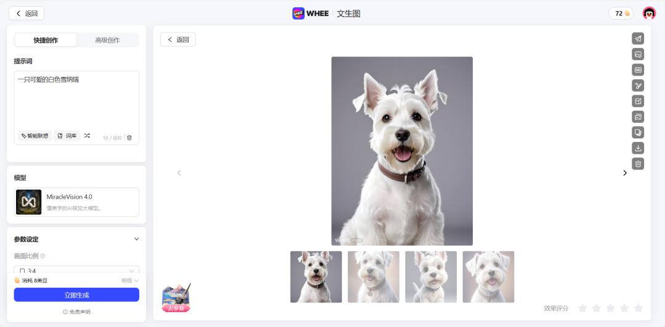
Task: Select the MiracleVision 4.0 model card
Action: pos(76,202)
